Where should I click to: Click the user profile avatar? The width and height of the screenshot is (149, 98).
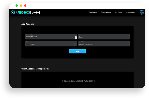pyautogui.click(x=142, y=12)
